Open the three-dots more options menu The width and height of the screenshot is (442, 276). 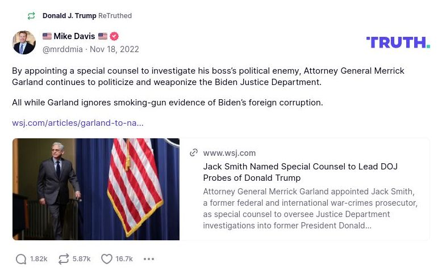[x=149, y=259]
